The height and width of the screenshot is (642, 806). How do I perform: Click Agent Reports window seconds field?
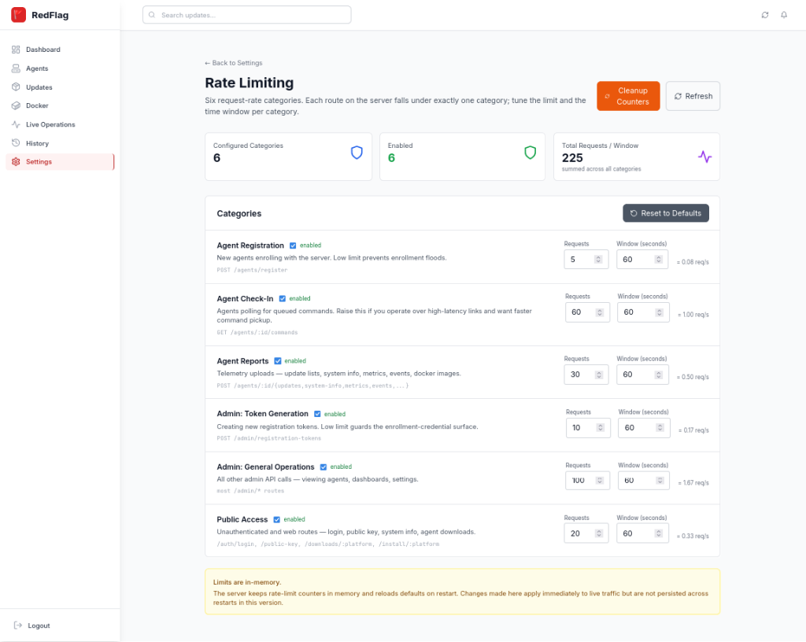[642, 375]
